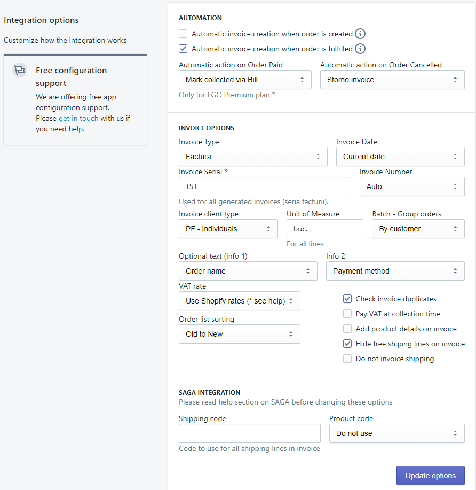The width and height of the screenshot is (476, 490).
Task: Open Order list sorting dropdown
Action: (240, 334)
